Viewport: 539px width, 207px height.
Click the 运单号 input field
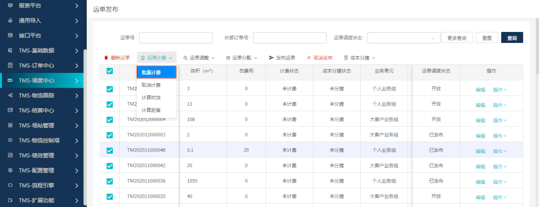click(x=176, y=38)
